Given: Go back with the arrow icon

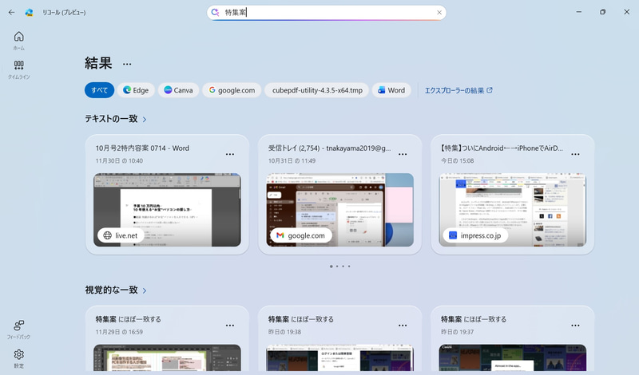Looking at the screenshot, I should click(x=11, y=12).
